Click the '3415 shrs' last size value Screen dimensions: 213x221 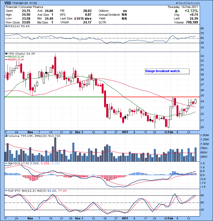tap(84, 18)
